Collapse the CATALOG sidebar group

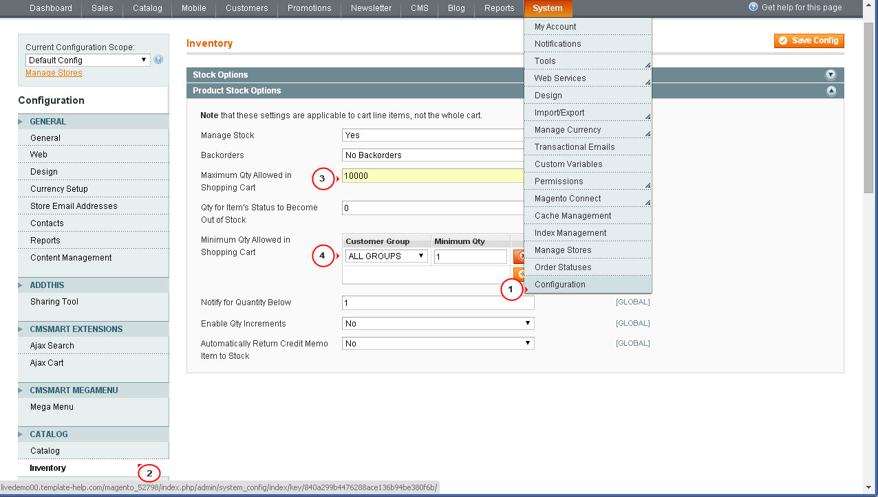click(93, 434)
